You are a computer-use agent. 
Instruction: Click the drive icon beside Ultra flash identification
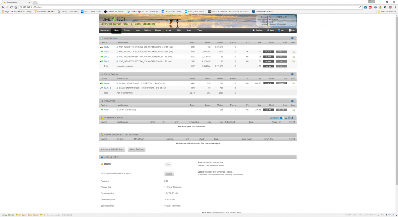[117, 110]
